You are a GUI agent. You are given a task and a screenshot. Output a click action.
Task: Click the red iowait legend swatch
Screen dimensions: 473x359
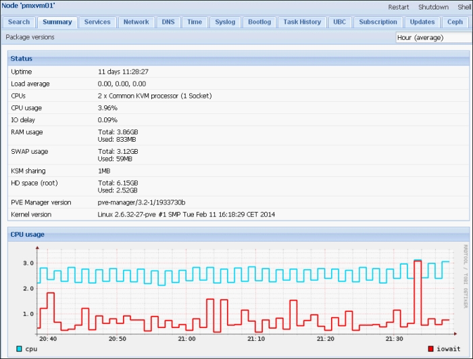click(x=431, y=349)
